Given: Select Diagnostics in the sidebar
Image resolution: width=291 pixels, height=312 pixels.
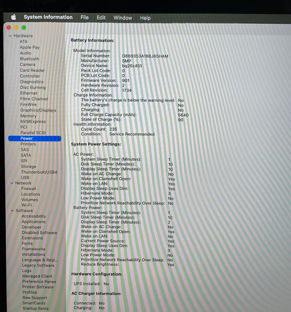Looking at the screenshot, I should point(32,82).
